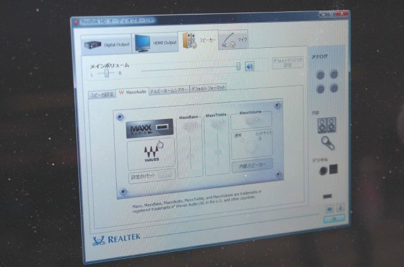The width and height of the screenshot is (404, 267).
Task: Mute the main volume speaker icon
Action: point(249,66)
